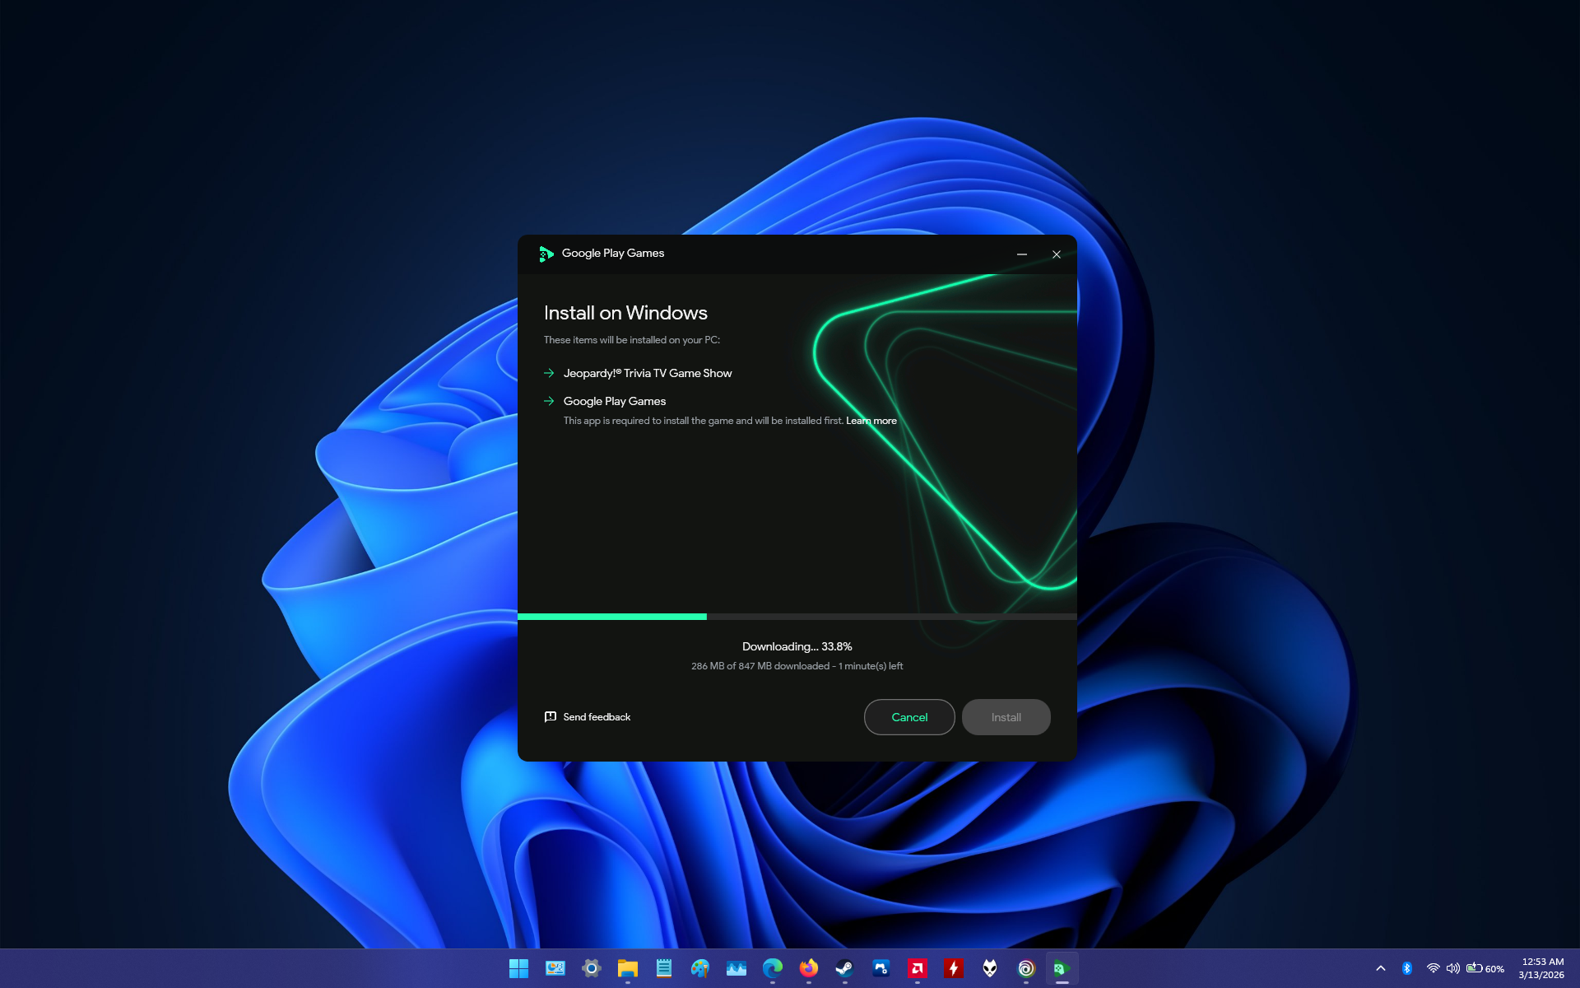The image size is (1580, 988).
Task: Click the Cancel button
Action: pyautogui.click(x=908, y=717)
